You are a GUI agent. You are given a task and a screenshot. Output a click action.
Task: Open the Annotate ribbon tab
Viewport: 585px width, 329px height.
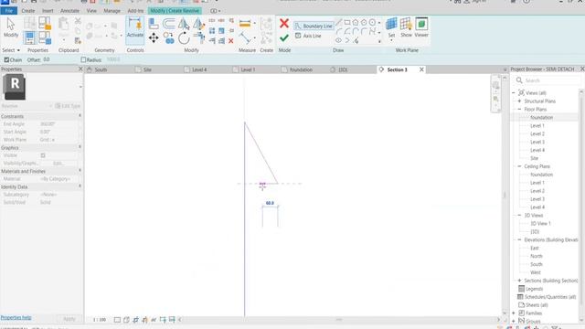point(69,11)
